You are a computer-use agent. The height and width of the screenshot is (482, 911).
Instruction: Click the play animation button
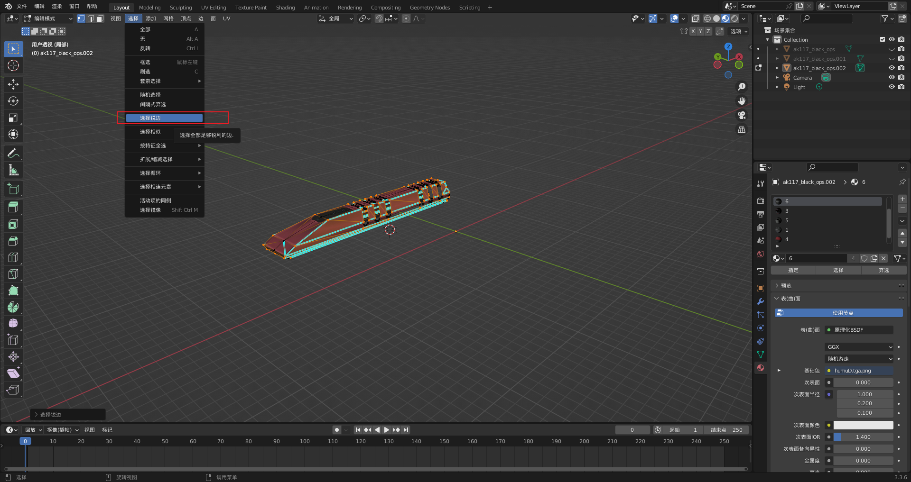pyautogui.click(x=386, y=430)
